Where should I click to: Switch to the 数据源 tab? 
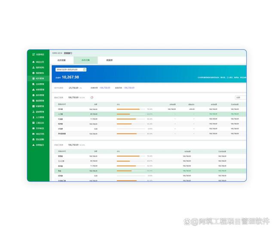click(x=110, y=60)
